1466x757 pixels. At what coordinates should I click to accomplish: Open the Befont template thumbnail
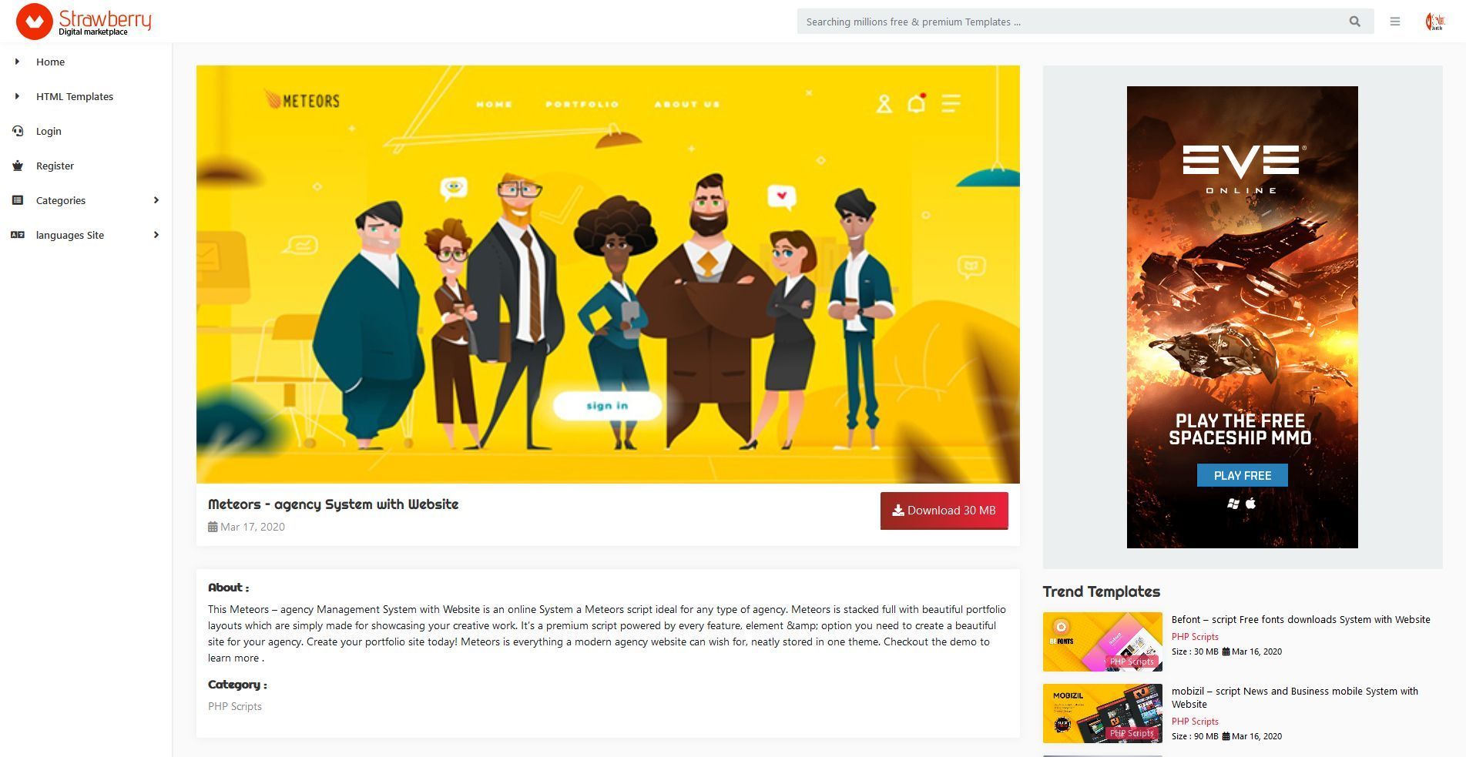pyautogui.click(x=1102, y=641)
